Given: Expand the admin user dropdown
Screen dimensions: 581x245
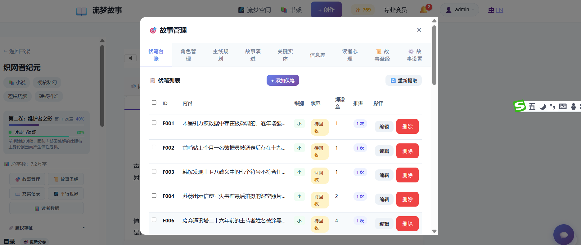Looking at the screenshot, I should [x=459, y=10].
